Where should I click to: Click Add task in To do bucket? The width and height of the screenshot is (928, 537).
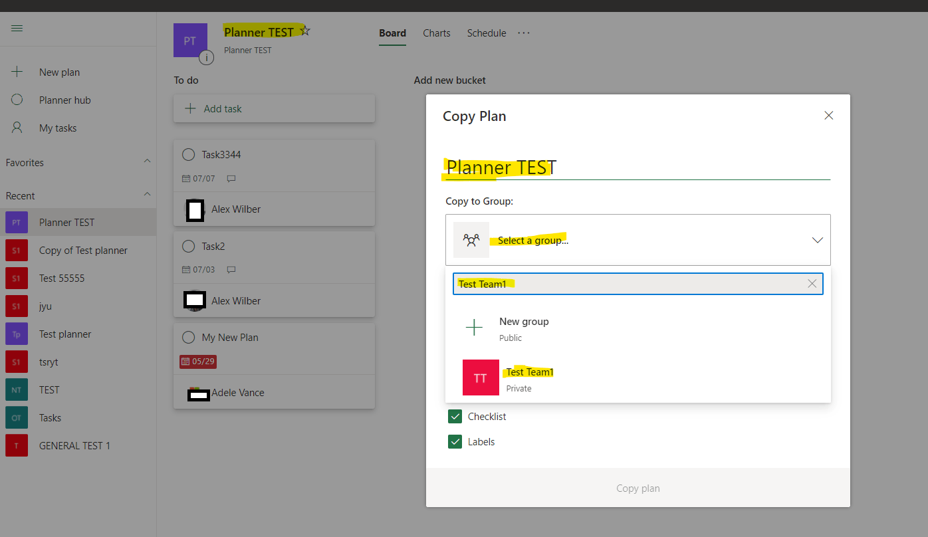274,108
